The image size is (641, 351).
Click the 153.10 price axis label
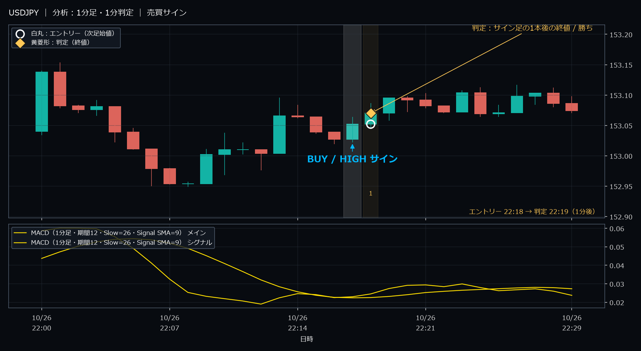(x=621, y=96)
